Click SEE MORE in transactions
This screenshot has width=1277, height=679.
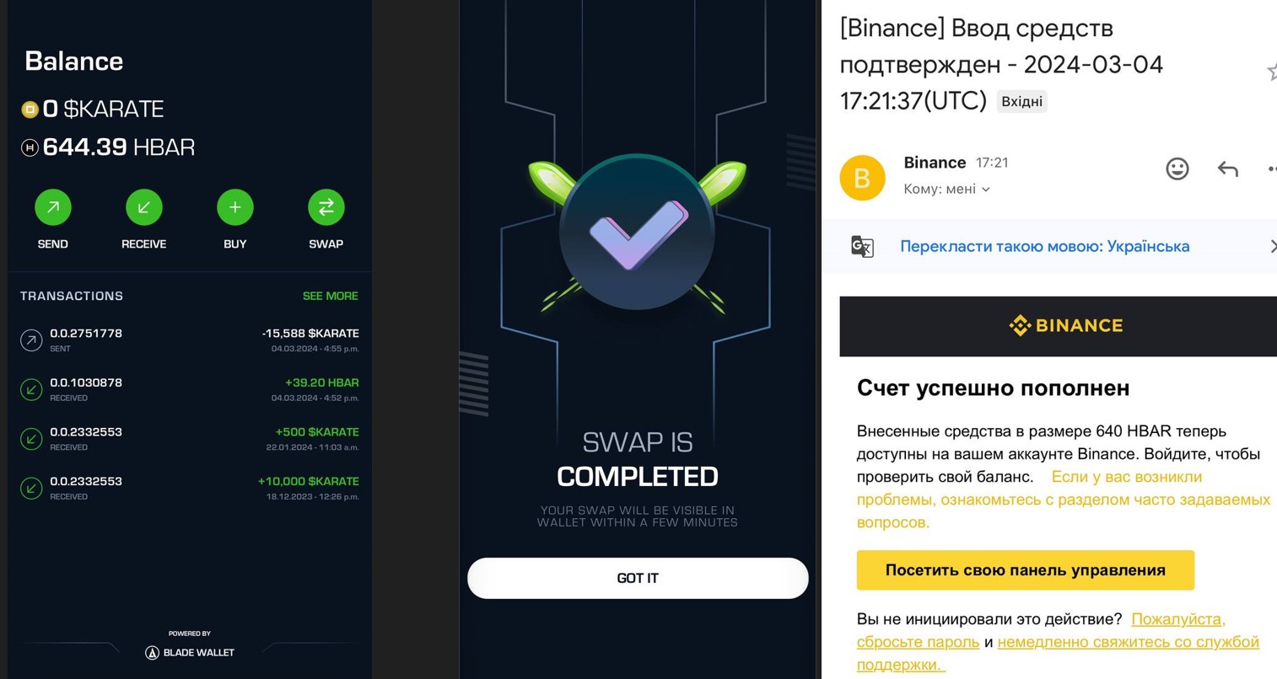tap(330, 296)
